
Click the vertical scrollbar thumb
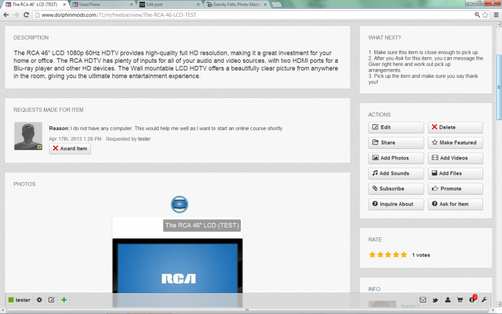pyautogui.click(x=498, y=87)
